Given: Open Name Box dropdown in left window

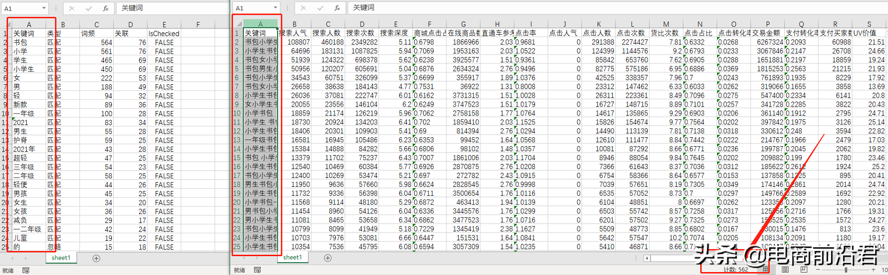Looking at the screenshot, I should pyautogui.click(x=44, y=8).
